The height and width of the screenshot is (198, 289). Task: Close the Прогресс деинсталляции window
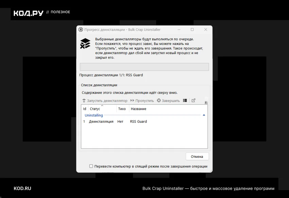click(206, 30)
